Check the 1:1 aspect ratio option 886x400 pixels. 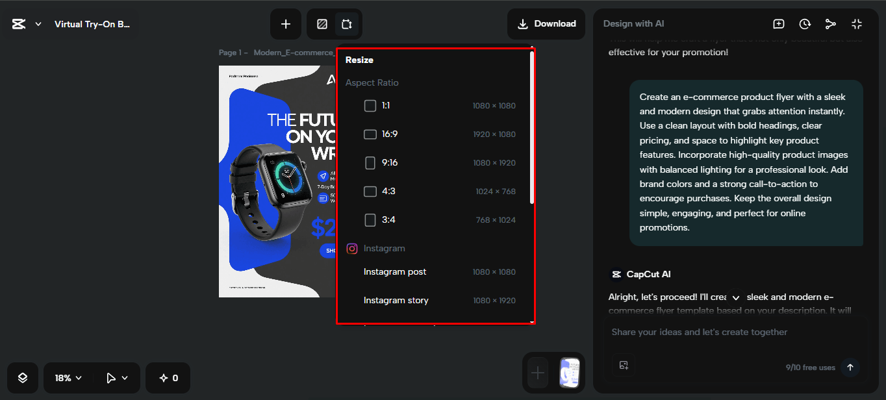pos(370,105)
